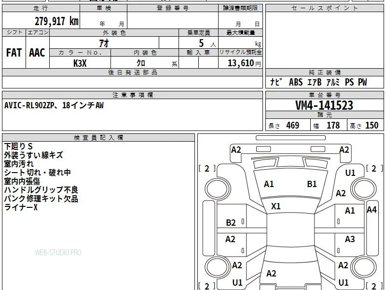386x290 pixels.
Task: Select the エアB equipment entry
Action: tap(315, 82)
